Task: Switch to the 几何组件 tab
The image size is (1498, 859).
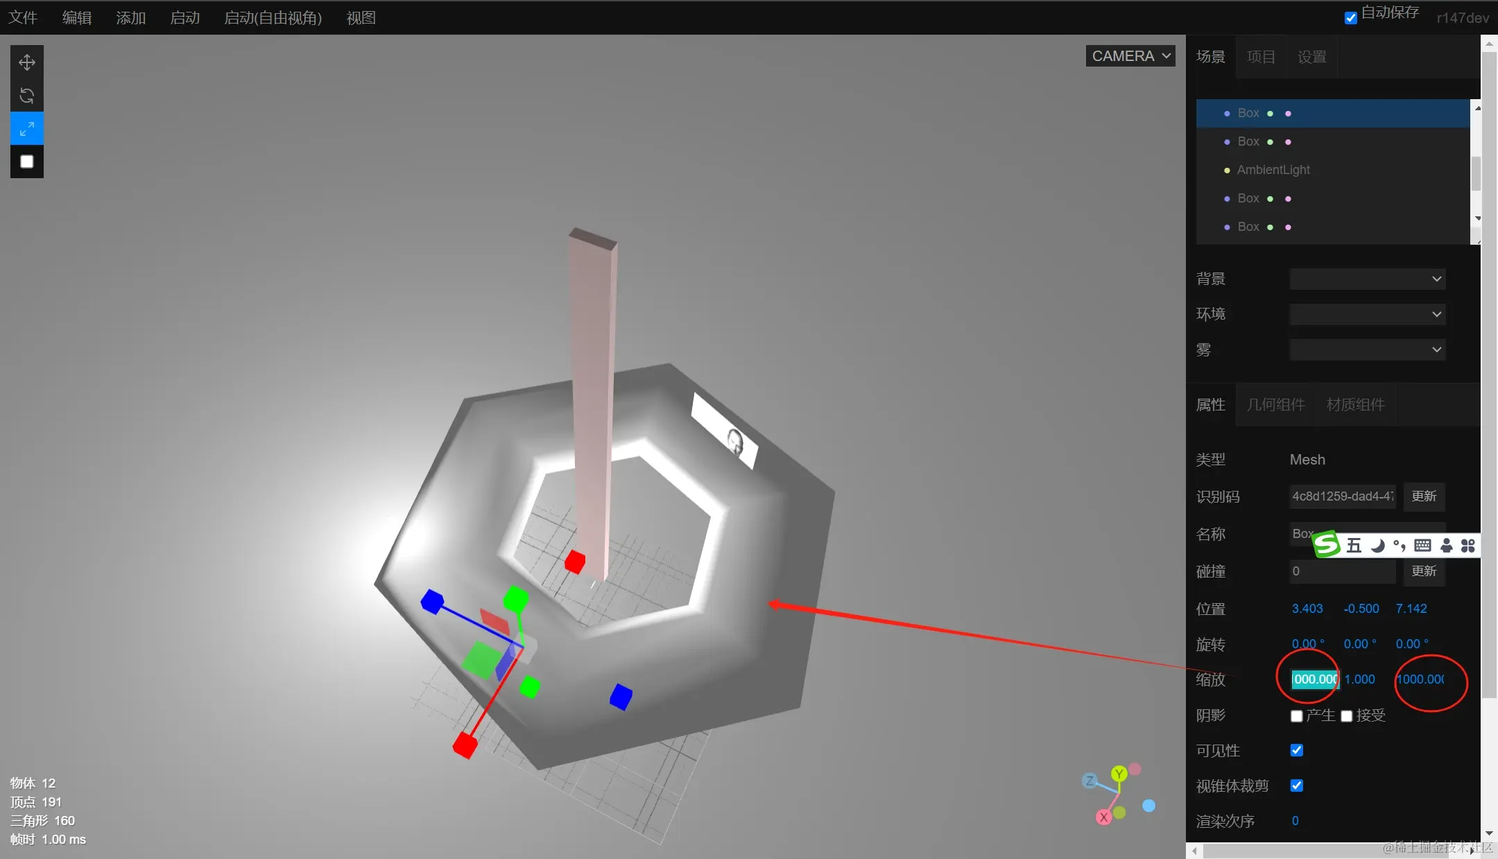Action: pyautogui.click(x=1275, y=405)
